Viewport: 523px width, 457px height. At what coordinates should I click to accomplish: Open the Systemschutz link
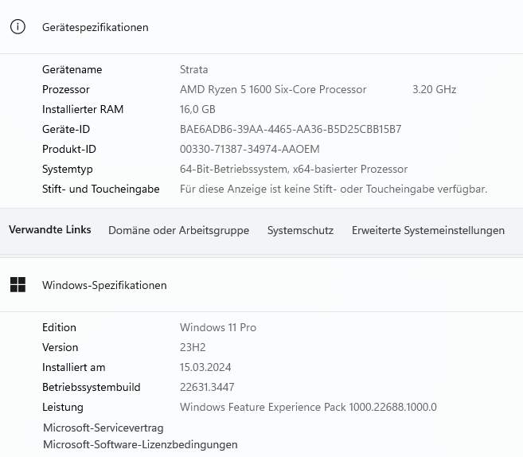click(300, 230)
